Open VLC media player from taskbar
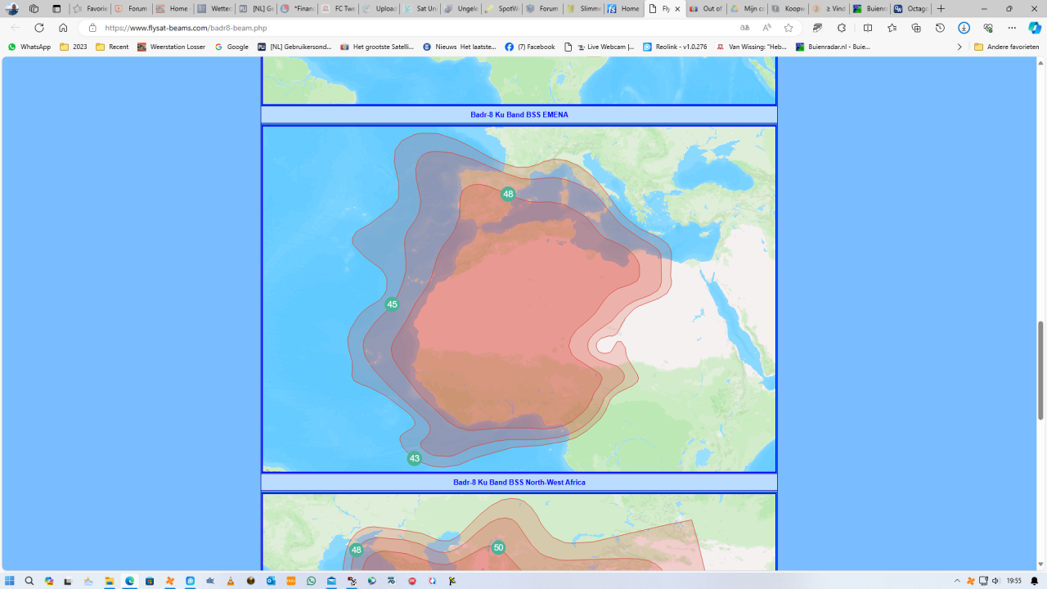 point(231,581)
